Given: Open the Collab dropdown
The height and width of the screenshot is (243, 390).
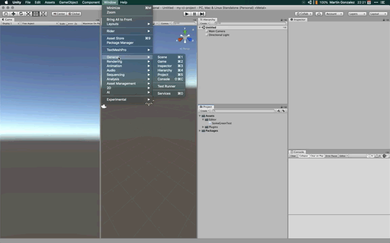Looking at the screenshot, I should tap(304, 14).
